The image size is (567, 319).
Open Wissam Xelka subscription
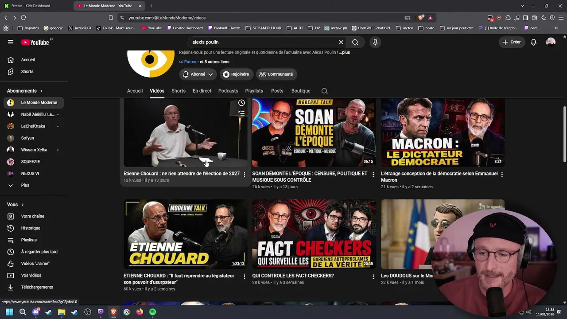34,150
